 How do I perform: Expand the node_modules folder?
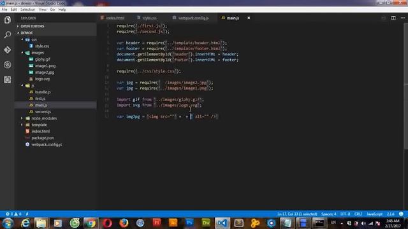[x=44, y=118]
